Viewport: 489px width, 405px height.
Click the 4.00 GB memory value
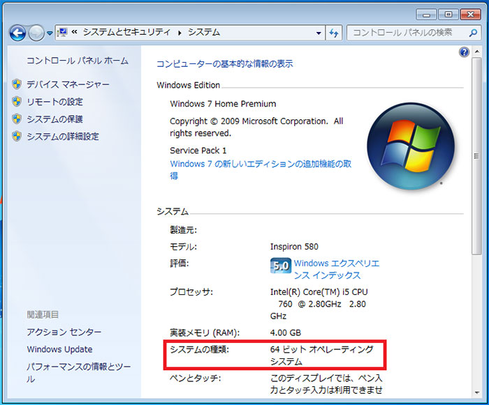click(x=285, y=333)
